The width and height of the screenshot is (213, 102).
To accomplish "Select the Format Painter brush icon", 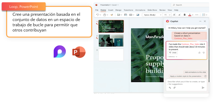I will 112,15.
